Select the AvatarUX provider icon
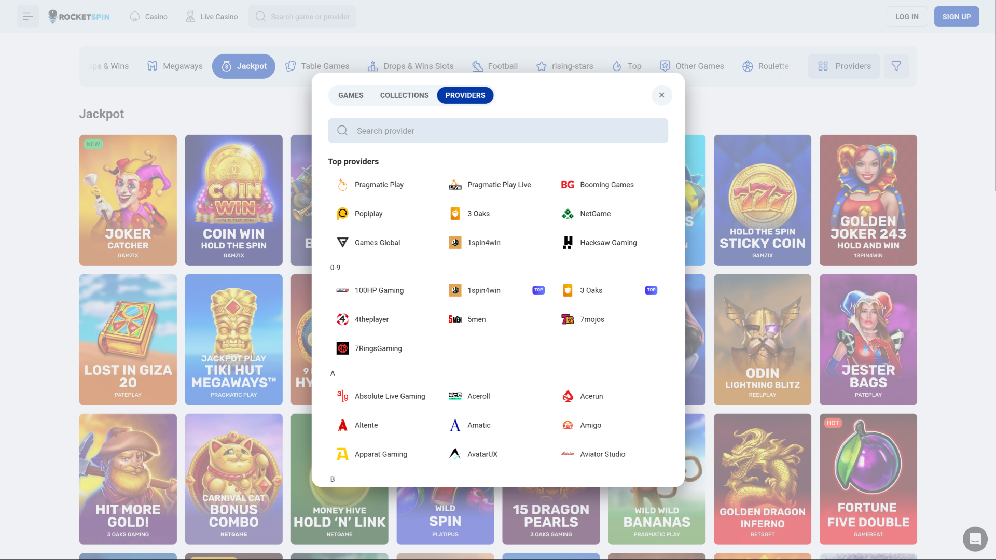 click(x=455, y=454)
